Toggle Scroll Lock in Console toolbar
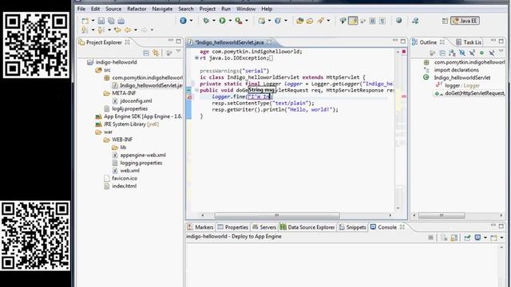The height and width of the screenshot is (287, 511). coord(454,238)
